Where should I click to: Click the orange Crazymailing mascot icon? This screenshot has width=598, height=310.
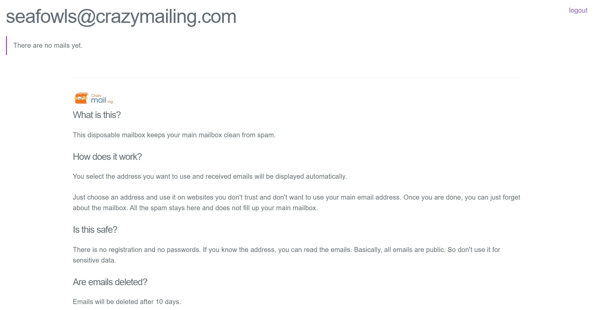[x=81, y=98]
